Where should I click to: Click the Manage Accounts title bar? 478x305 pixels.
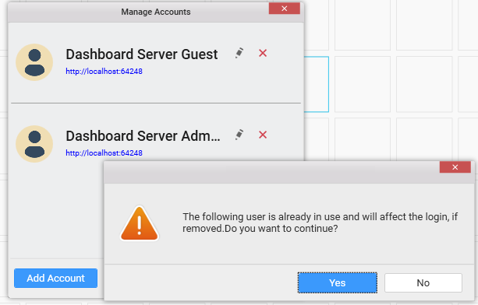click(x=139, y=12)
